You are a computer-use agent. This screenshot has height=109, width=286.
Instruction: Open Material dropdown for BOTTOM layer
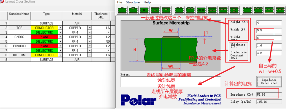tap(90, 55)
